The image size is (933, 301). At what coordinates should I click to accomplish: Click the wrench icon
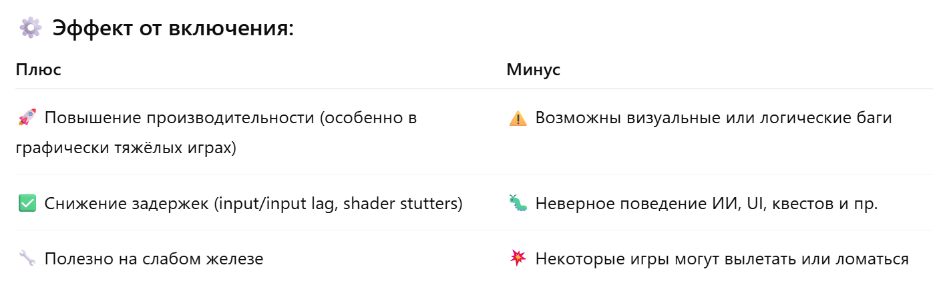[26, 258]
